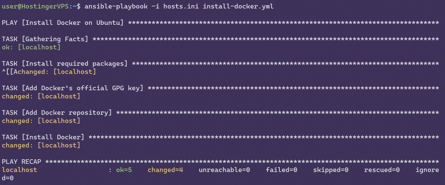Click the failed=0 recap value
This screenshot has width=445, height=185.
(281, 170)
